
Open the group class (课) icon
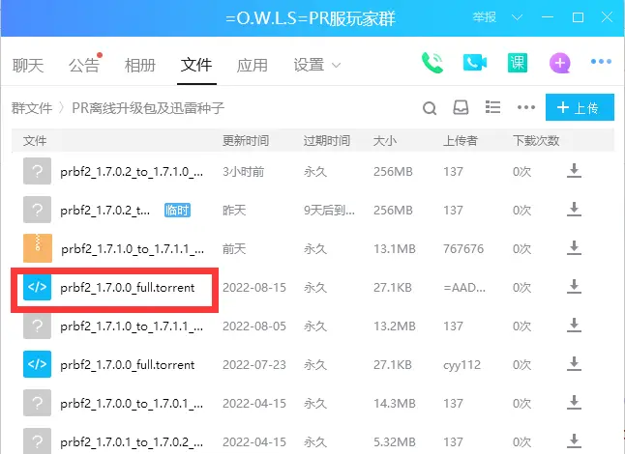pyautogui.click(x=518, y=64)
